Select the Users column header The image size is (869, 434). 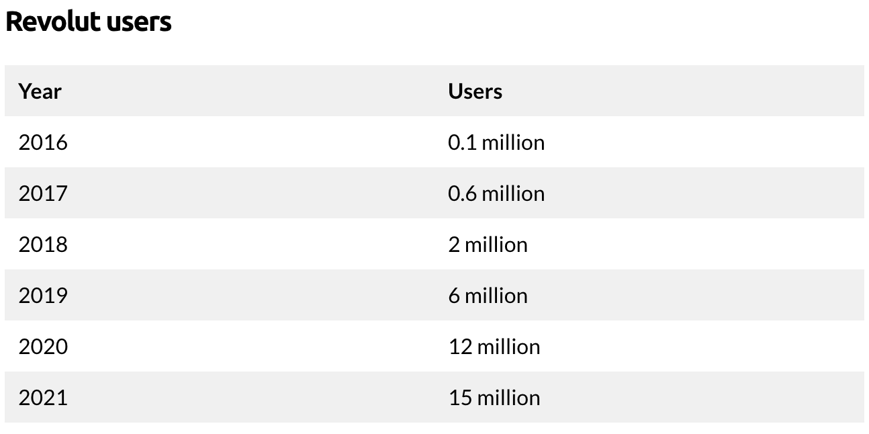475,91
